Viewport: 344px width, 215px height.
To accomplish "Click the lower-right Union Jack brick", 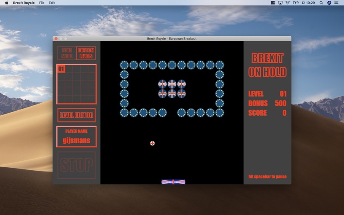I will (181, 94).
